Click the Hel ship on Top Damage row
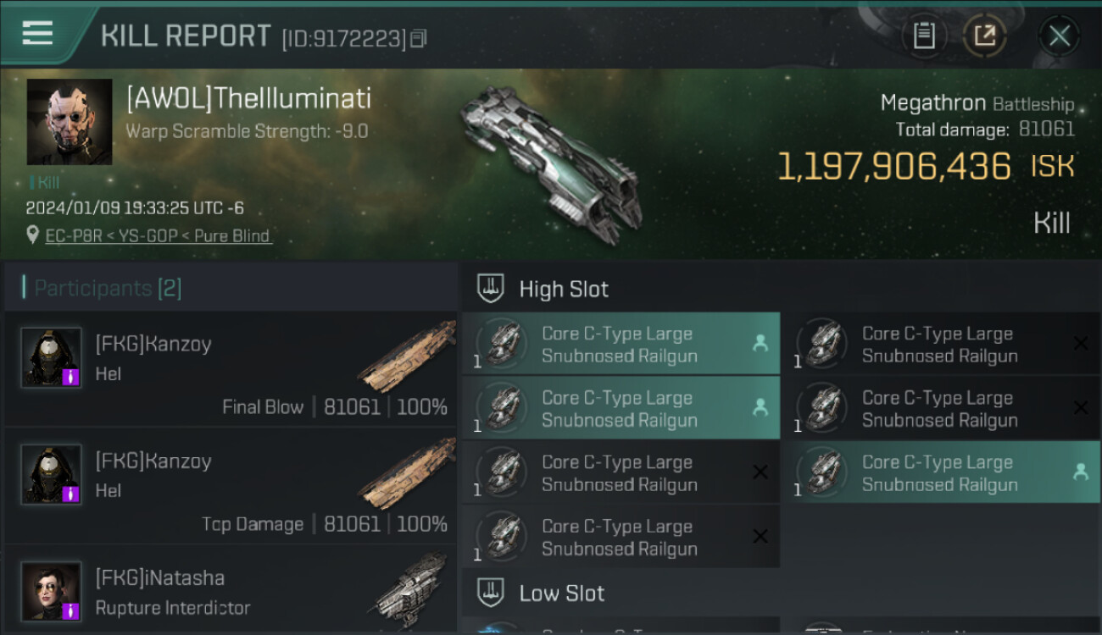This screenshot has height=635, width=1102. pos(407,475)
